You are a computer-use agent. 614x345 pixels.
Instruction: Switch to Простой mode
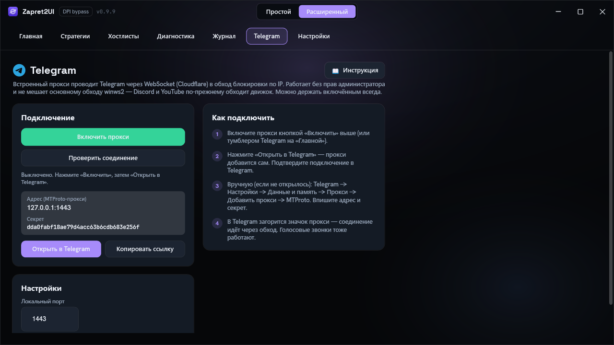tap(279, 11)
